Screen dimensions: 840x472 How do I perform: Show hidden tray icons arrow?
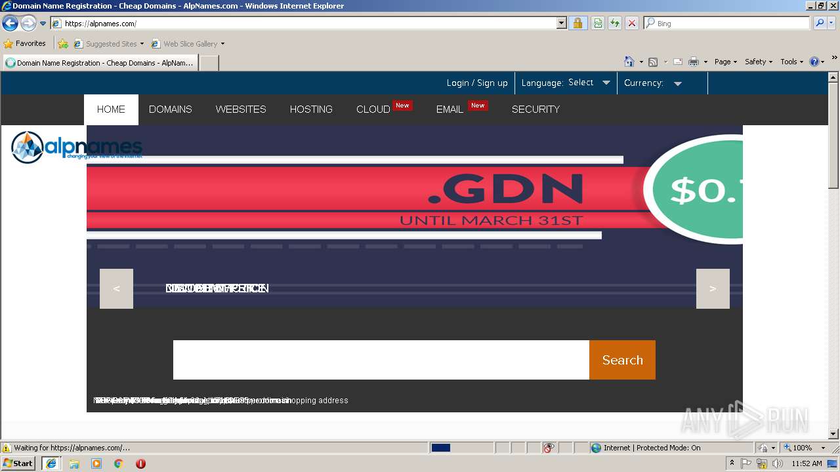[x=732, y=463]
